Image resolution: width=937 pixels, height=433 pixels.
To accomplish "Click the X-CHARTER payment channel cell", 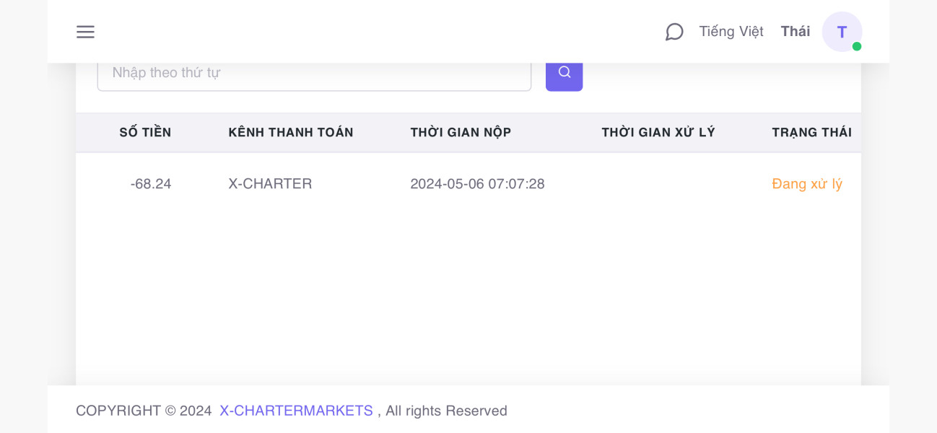I will 270,184.
